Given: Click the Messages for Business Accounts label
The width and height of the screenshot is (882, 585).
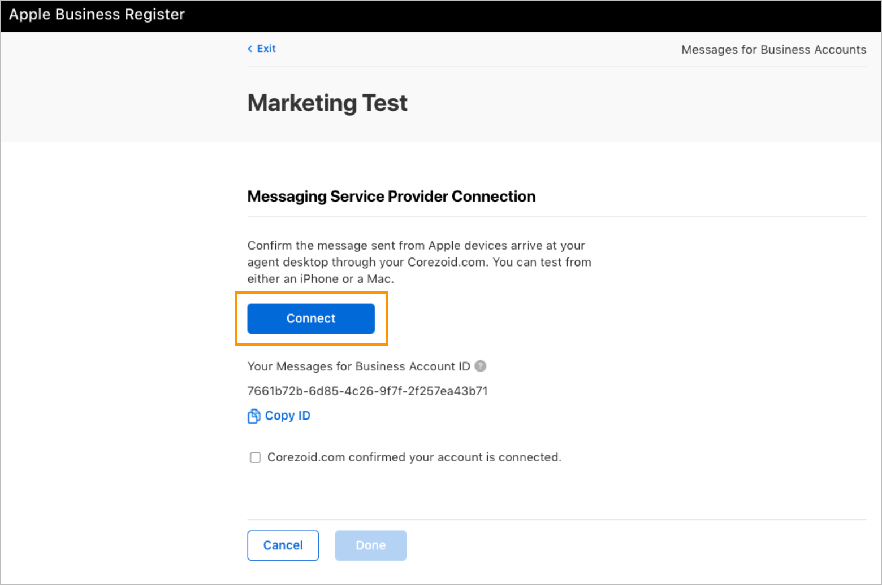Looking at the screenshot, I should pyautogui.click(x=773, y=50).
